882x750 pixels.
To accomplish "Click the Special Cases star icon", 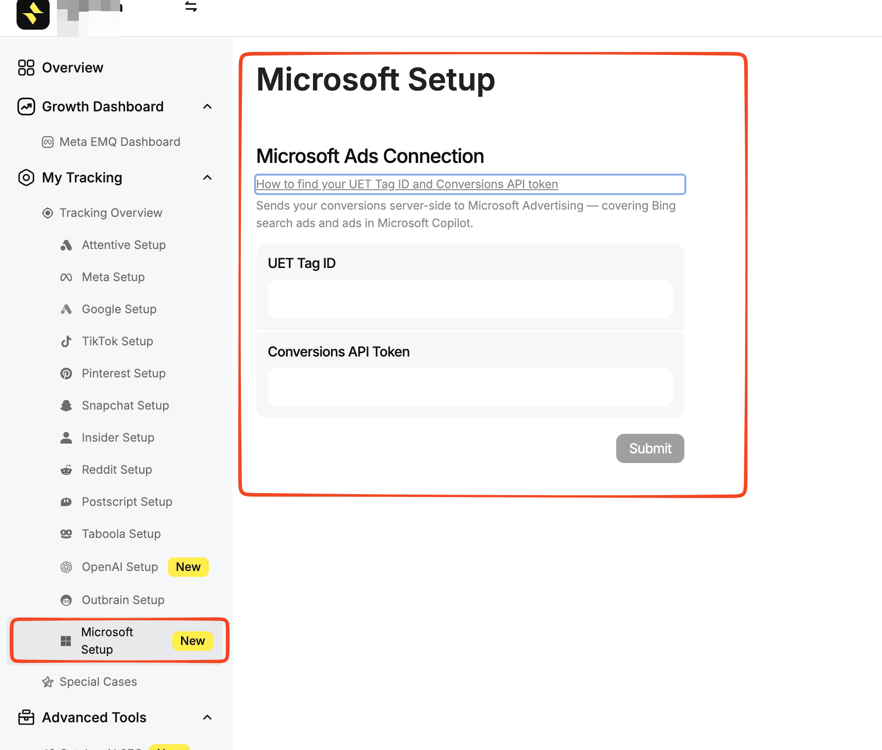I will (x=48, y=682).
